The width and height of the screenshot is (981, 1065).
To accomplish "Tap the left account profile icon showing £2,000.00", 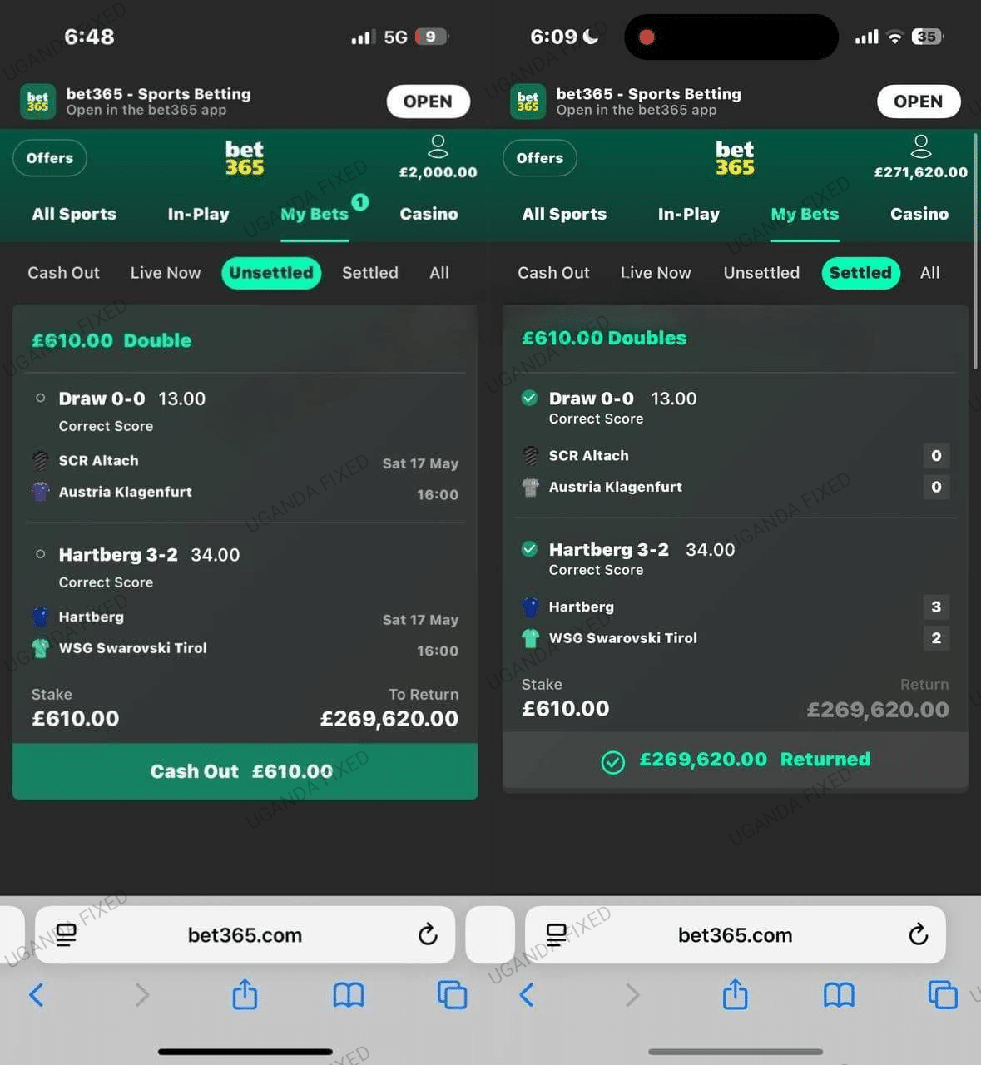I will click(438, 147).
